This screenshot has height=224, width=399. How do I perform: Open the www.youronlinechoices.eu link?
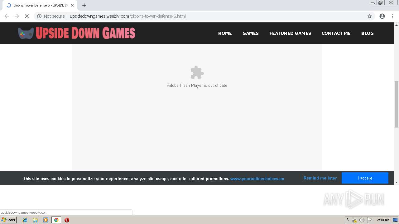click(257, 179)
